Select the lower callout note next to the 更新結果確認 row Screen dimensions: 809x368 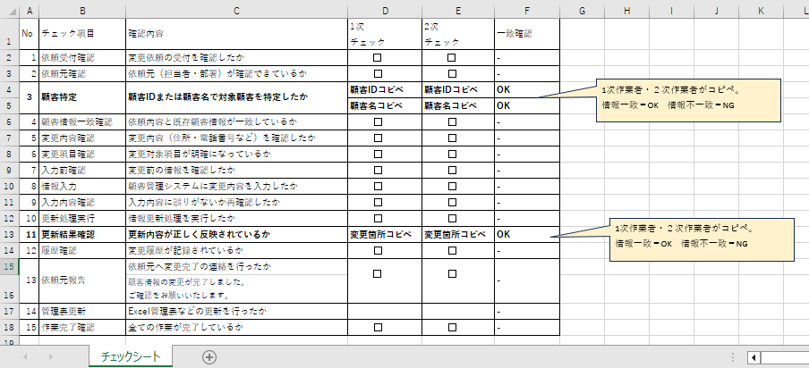pyautogui.click(x=702, y=239)
